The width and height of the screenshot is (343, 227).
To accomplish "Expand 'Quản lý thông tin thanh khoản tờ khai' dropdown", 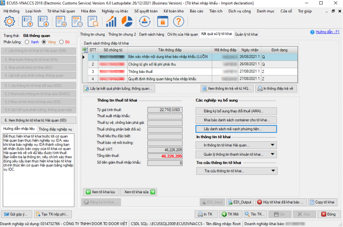I will click(x=272, y=154).
